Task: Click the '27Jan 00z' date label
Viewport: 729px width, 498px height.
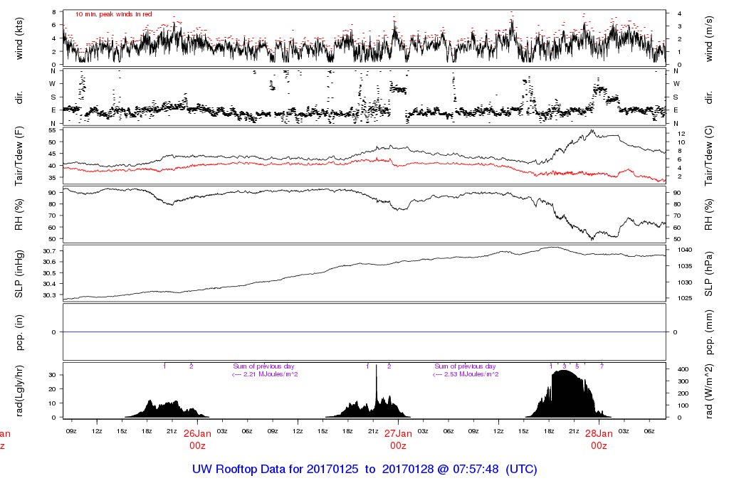Action: tap(398, 440)
